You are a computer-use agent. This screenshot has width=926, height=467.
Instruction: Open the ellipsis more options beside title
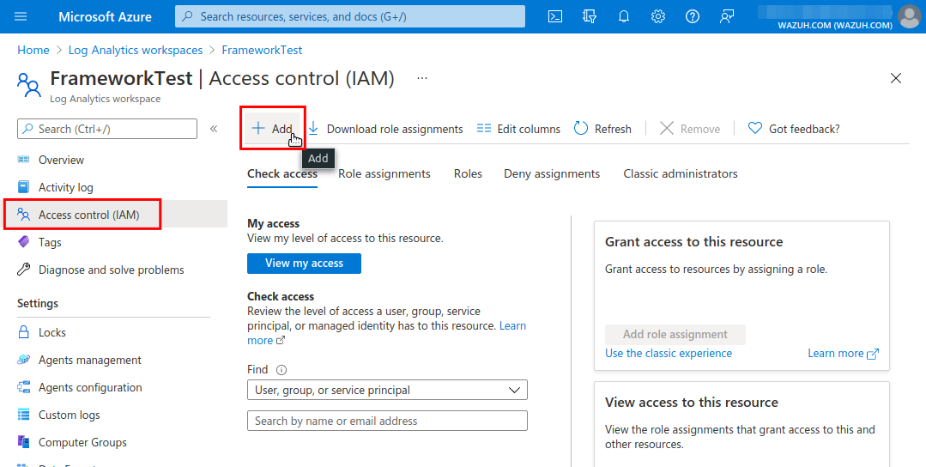421,78
